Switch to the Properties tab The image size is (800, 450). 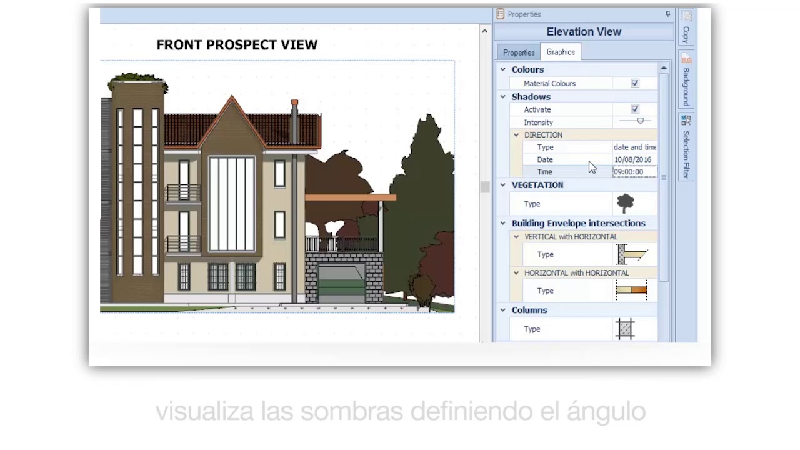[x=519, y=52]
